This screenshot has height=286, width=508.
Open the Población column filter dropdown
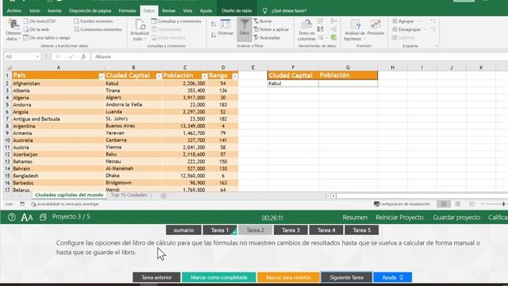tap(205, 76)
